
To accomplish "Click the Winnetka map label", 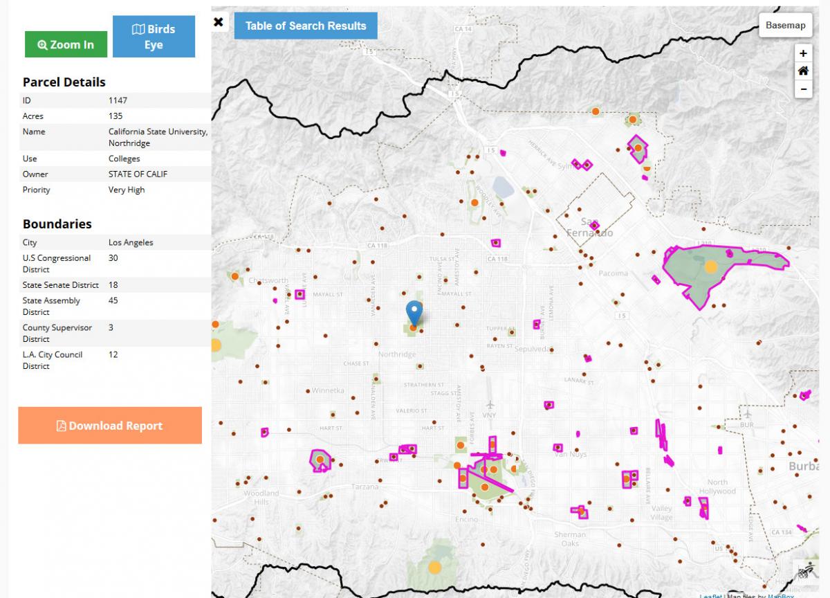I will coord(328,390).
